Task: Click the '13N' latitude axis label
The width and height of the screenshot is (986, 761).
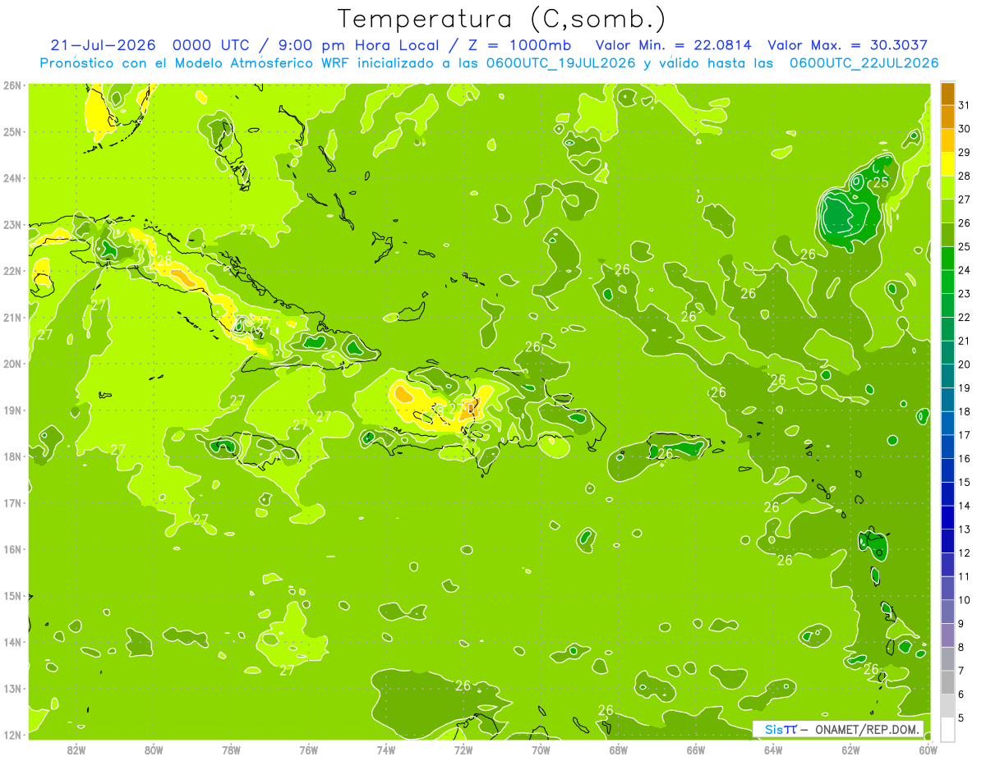Action: click(x=12, y=689)
